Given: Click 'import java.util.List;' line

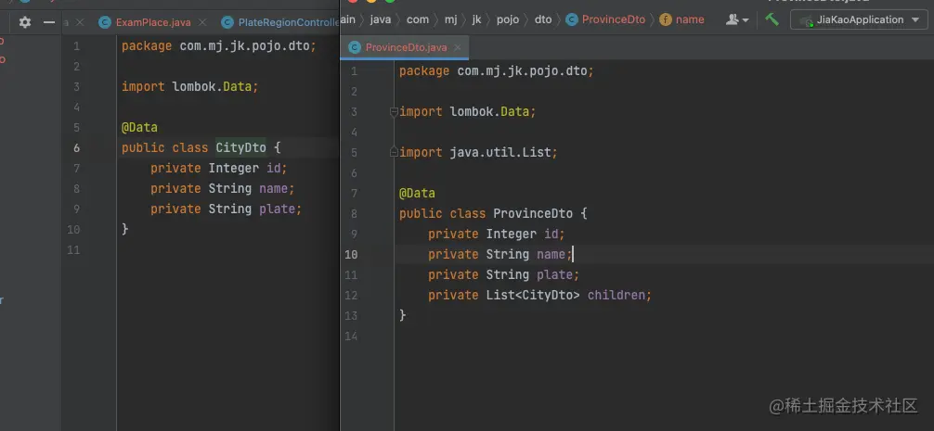Looking at the screenshot, I should (x=478, y=153).
